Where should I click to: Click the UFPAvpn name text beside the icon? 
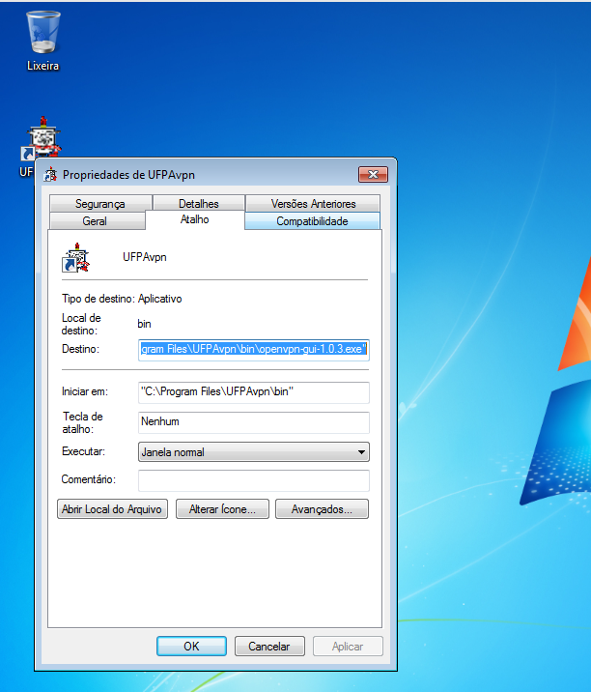point(145,257)
